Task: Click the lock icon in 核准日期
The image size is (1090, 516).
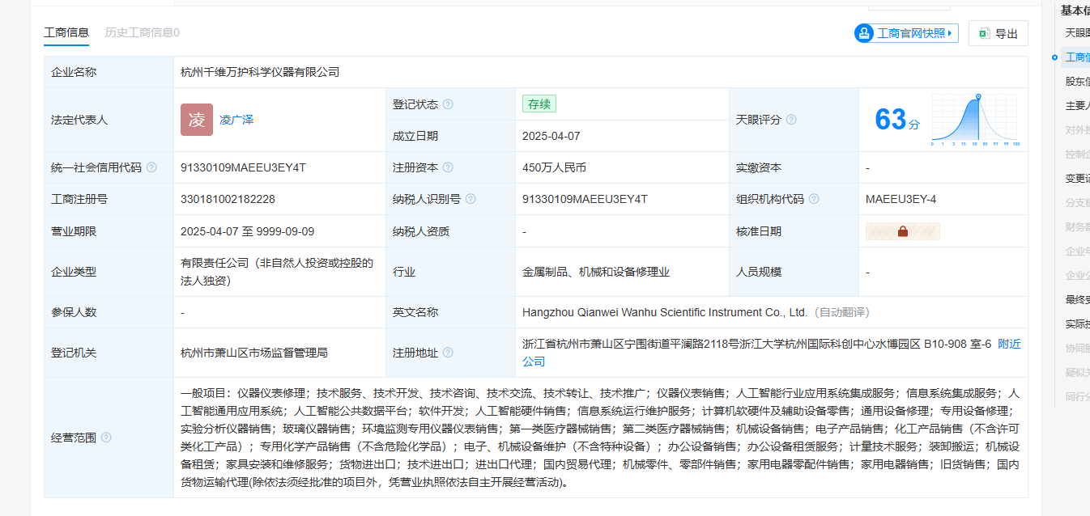Action: [902, 231]
